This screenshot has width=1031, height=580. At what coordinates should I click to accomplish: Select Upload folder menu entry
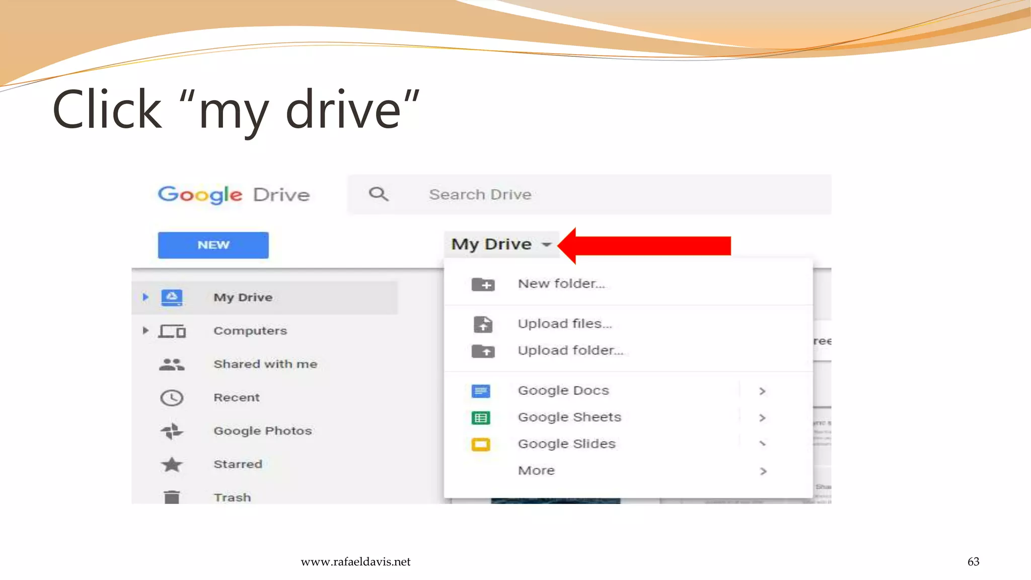pos(570,350)
